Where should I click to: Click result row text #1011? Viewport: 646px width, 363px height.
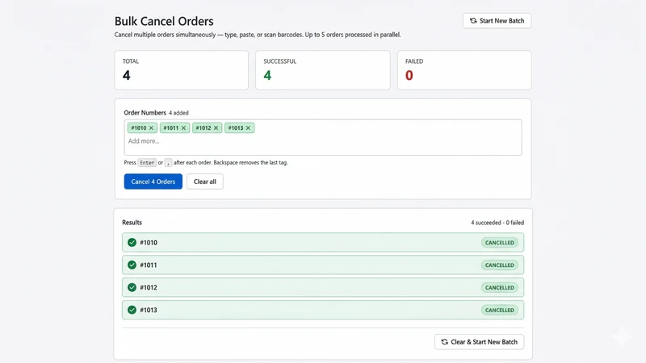(x=149, y=265)
